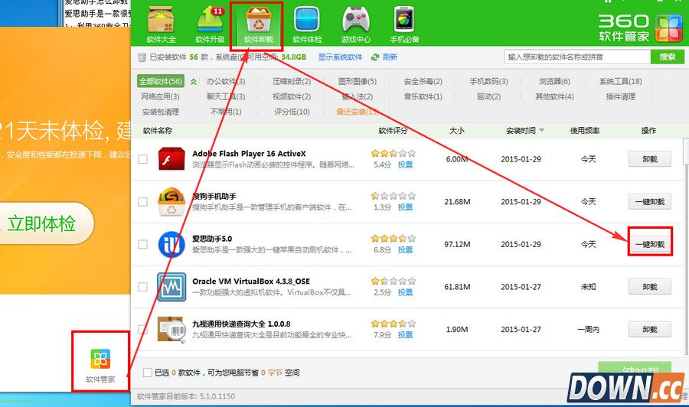Sort by 软件评分 column header
Screen dimensions: 689x407
pos(393,130)
